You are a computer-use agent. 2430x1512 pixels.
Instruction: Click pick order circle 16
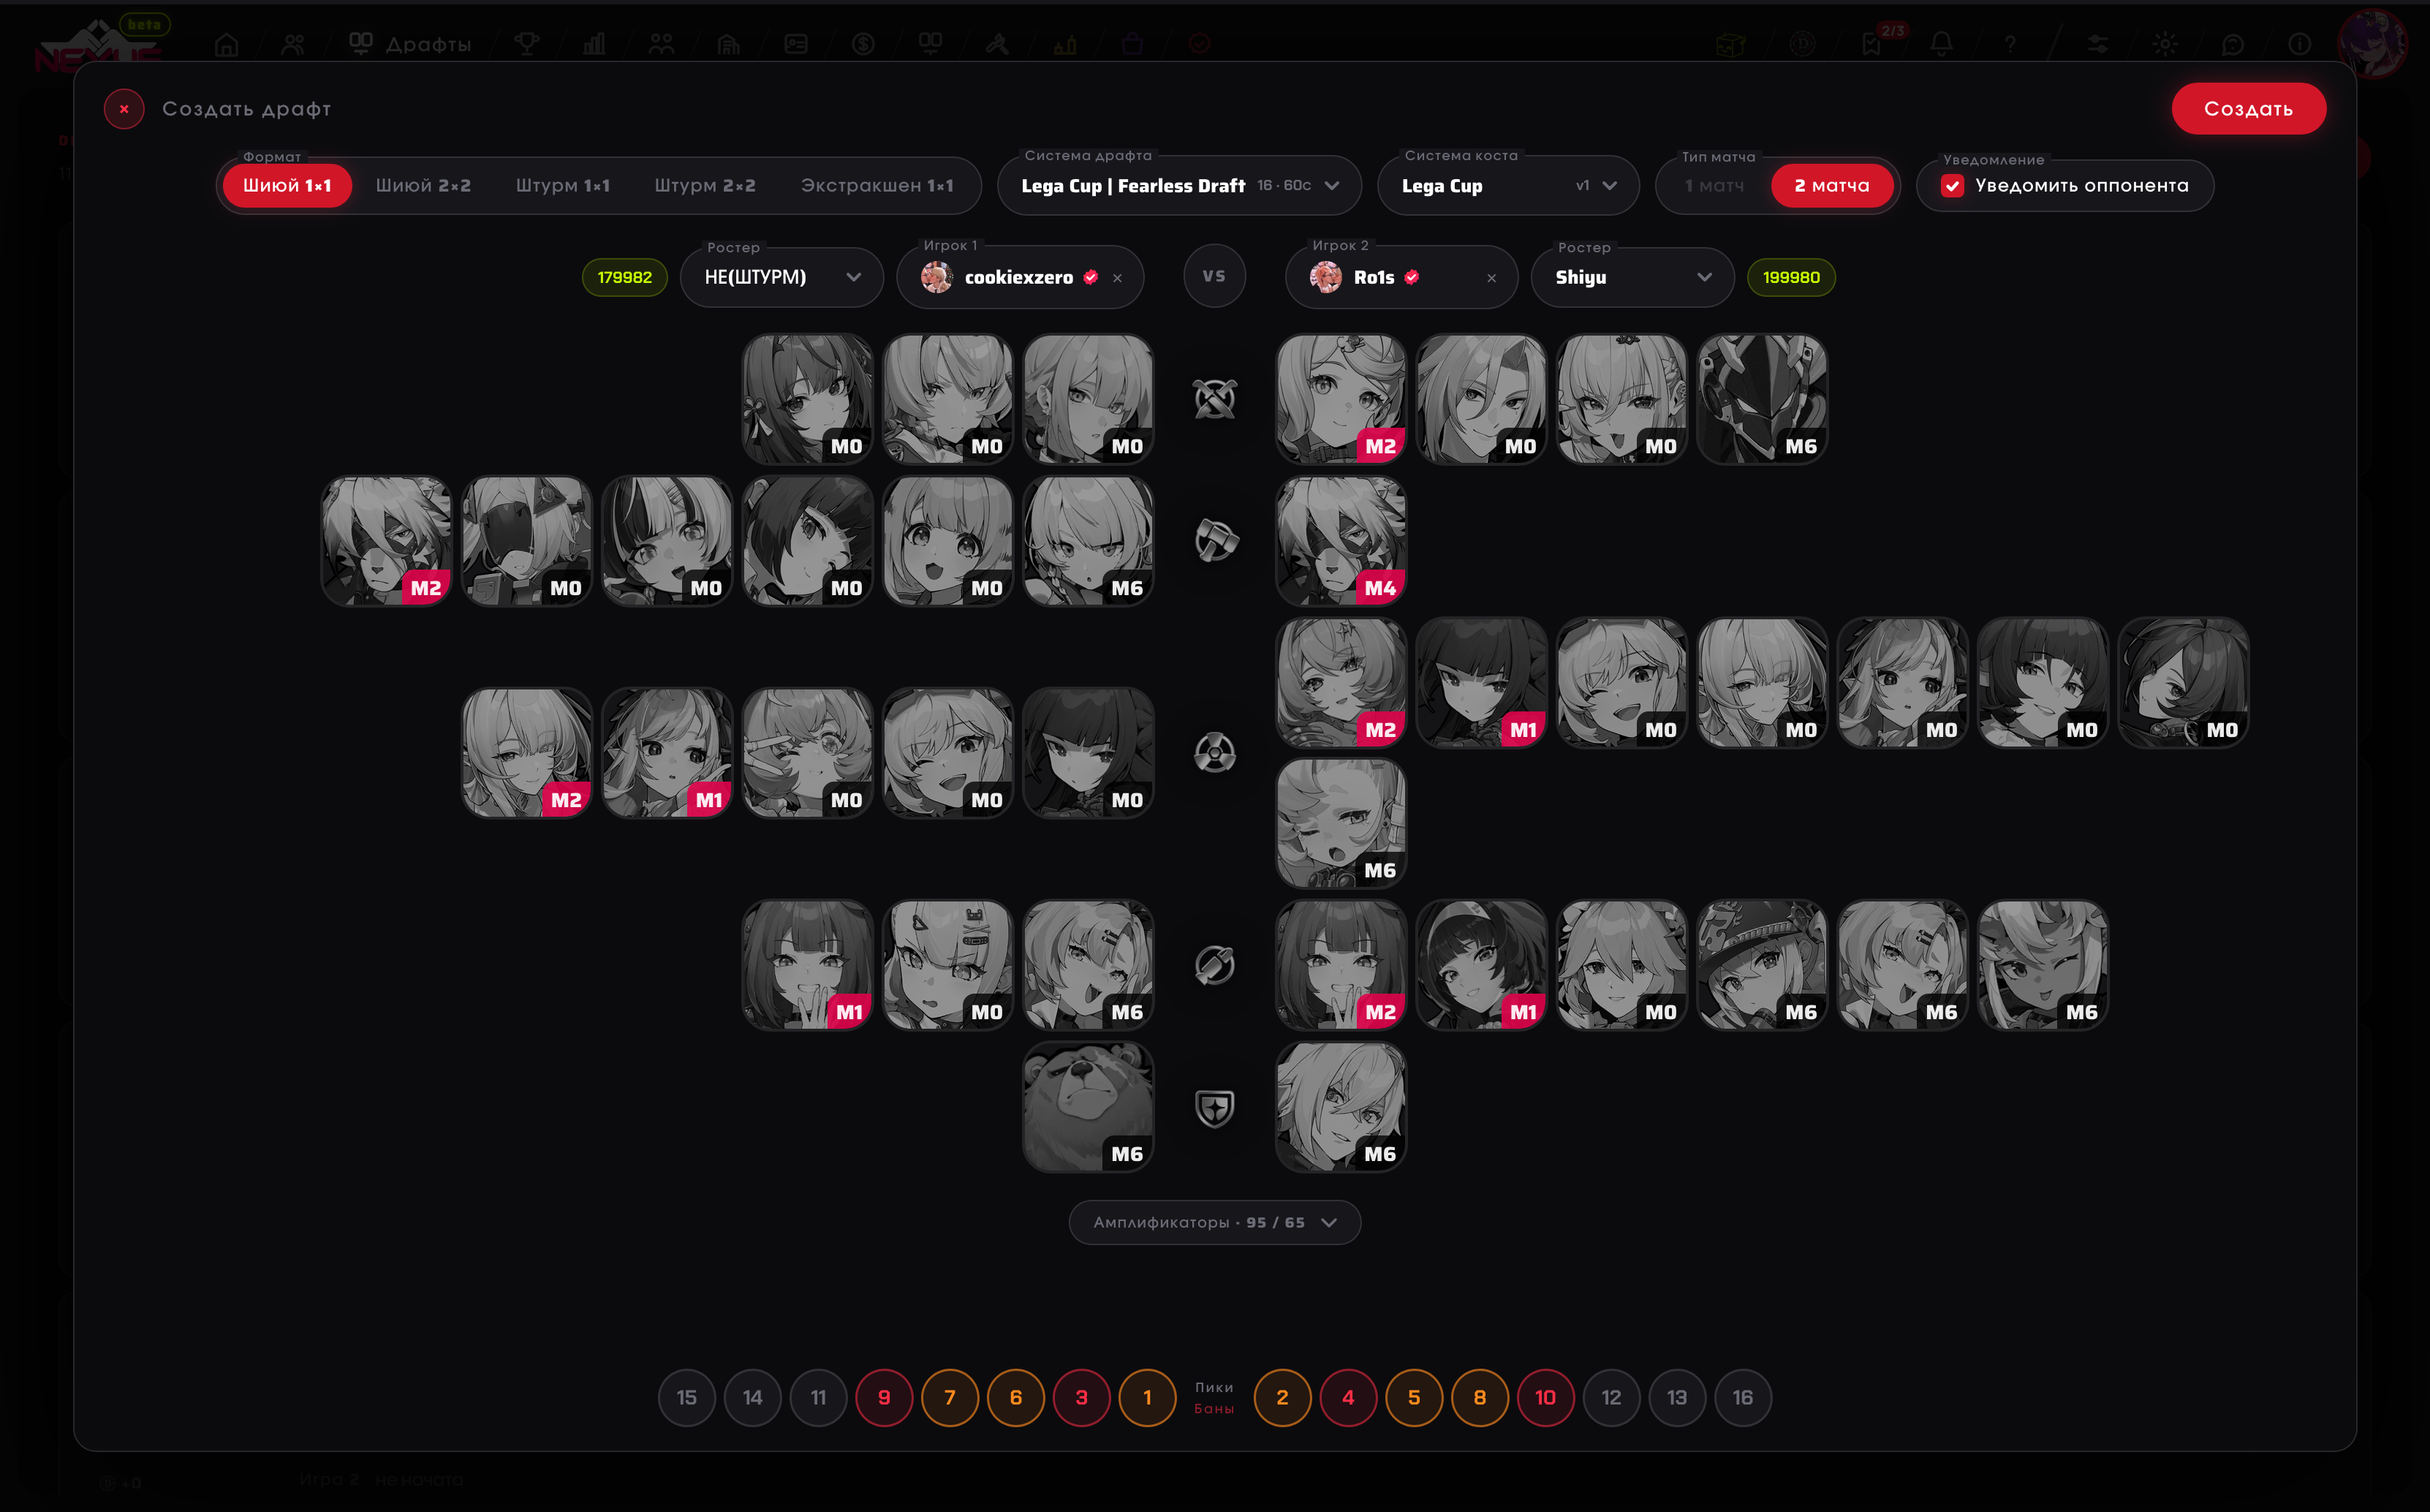pos(1742,1397)
